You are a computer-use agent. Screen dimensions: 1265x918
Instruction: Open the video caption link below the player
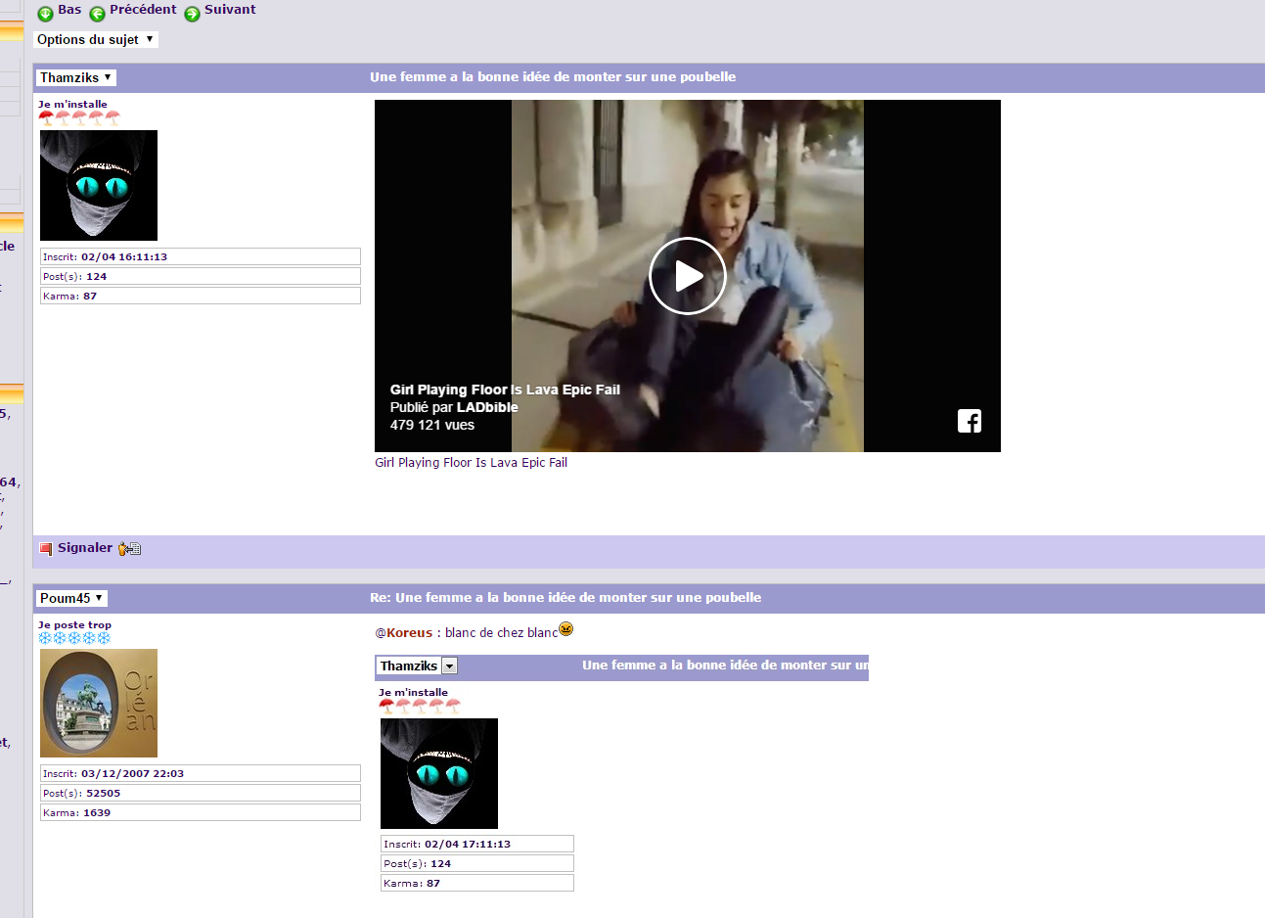[x=471, y=463]
